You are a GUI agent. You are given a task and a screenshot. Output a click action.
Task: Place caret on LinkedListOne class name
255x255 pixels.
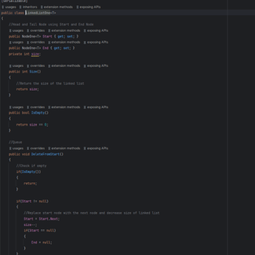38,13
